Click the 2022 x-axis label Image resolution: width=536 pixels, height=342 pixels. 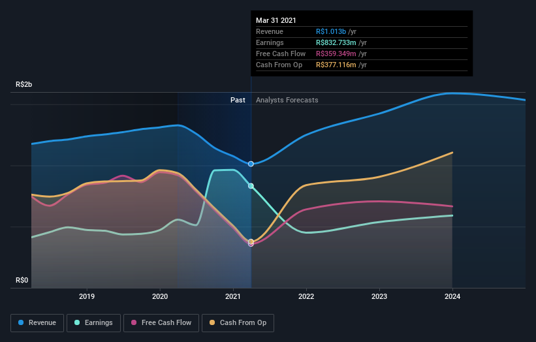pos(306,296)
